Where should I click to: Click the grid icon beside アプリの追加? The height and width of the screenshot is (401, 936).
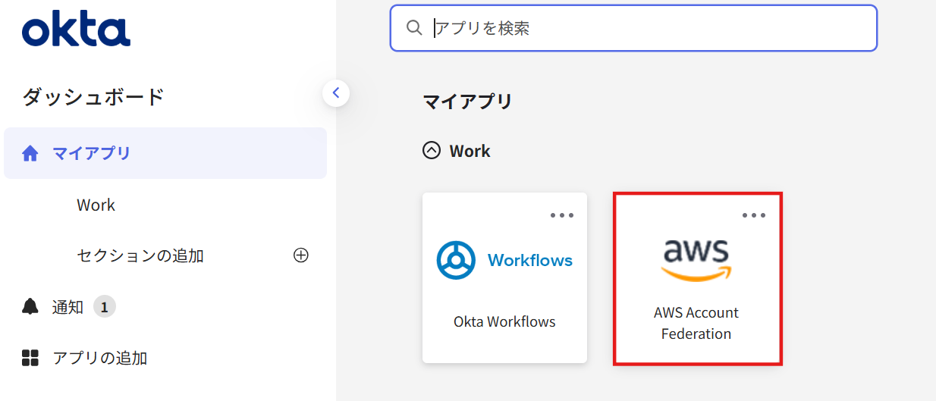pos(30,358)
